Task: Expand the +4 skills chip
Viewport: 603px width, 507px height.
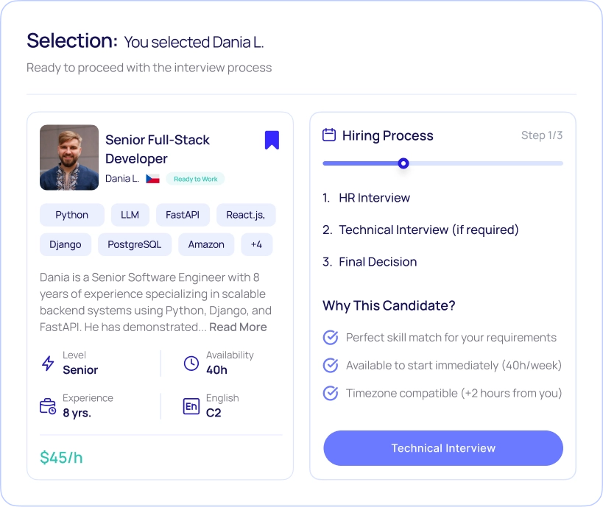Action: (256, 244)
